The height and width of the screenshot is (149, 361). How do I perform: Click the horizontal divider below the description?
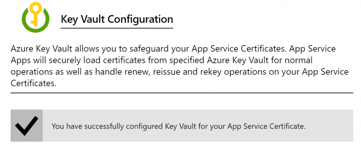pos(182,93)
